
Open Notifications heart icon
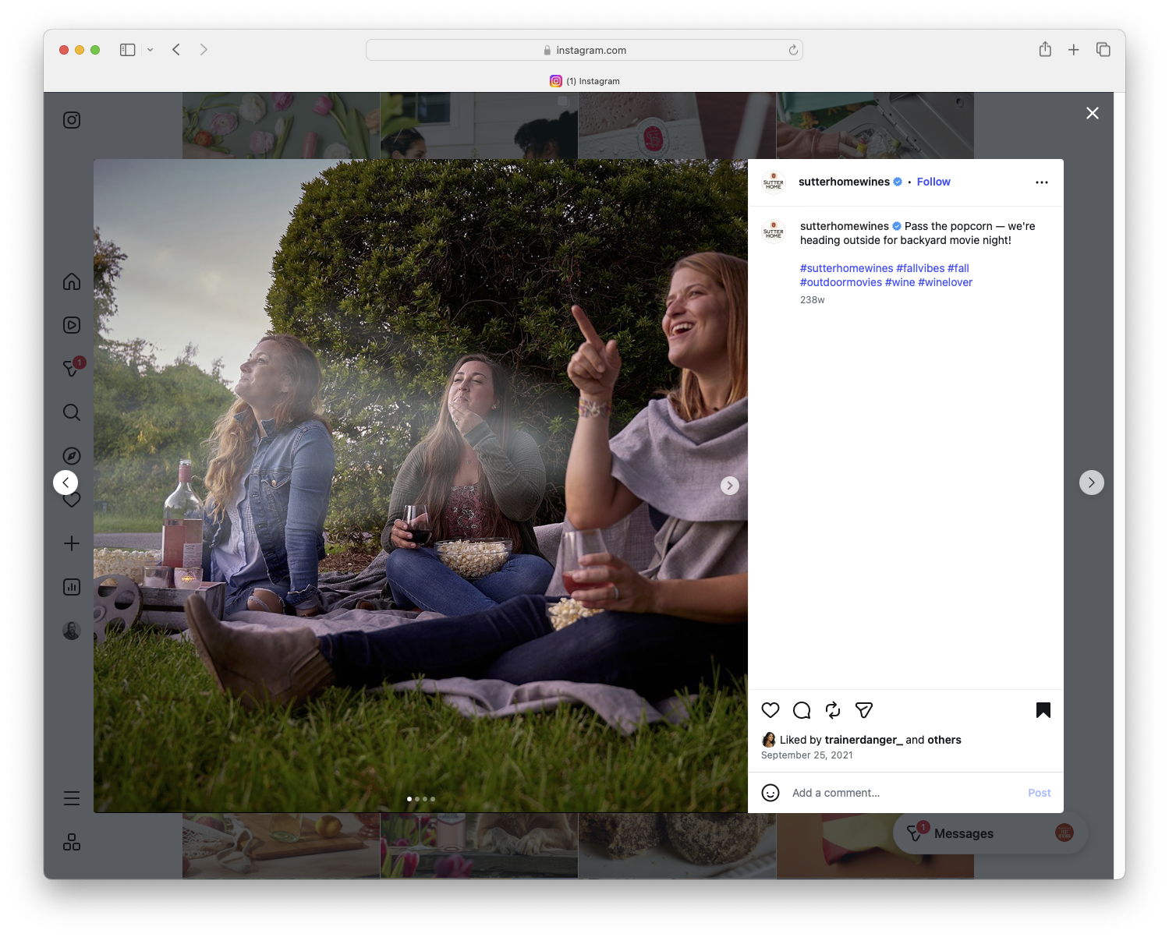71,499
